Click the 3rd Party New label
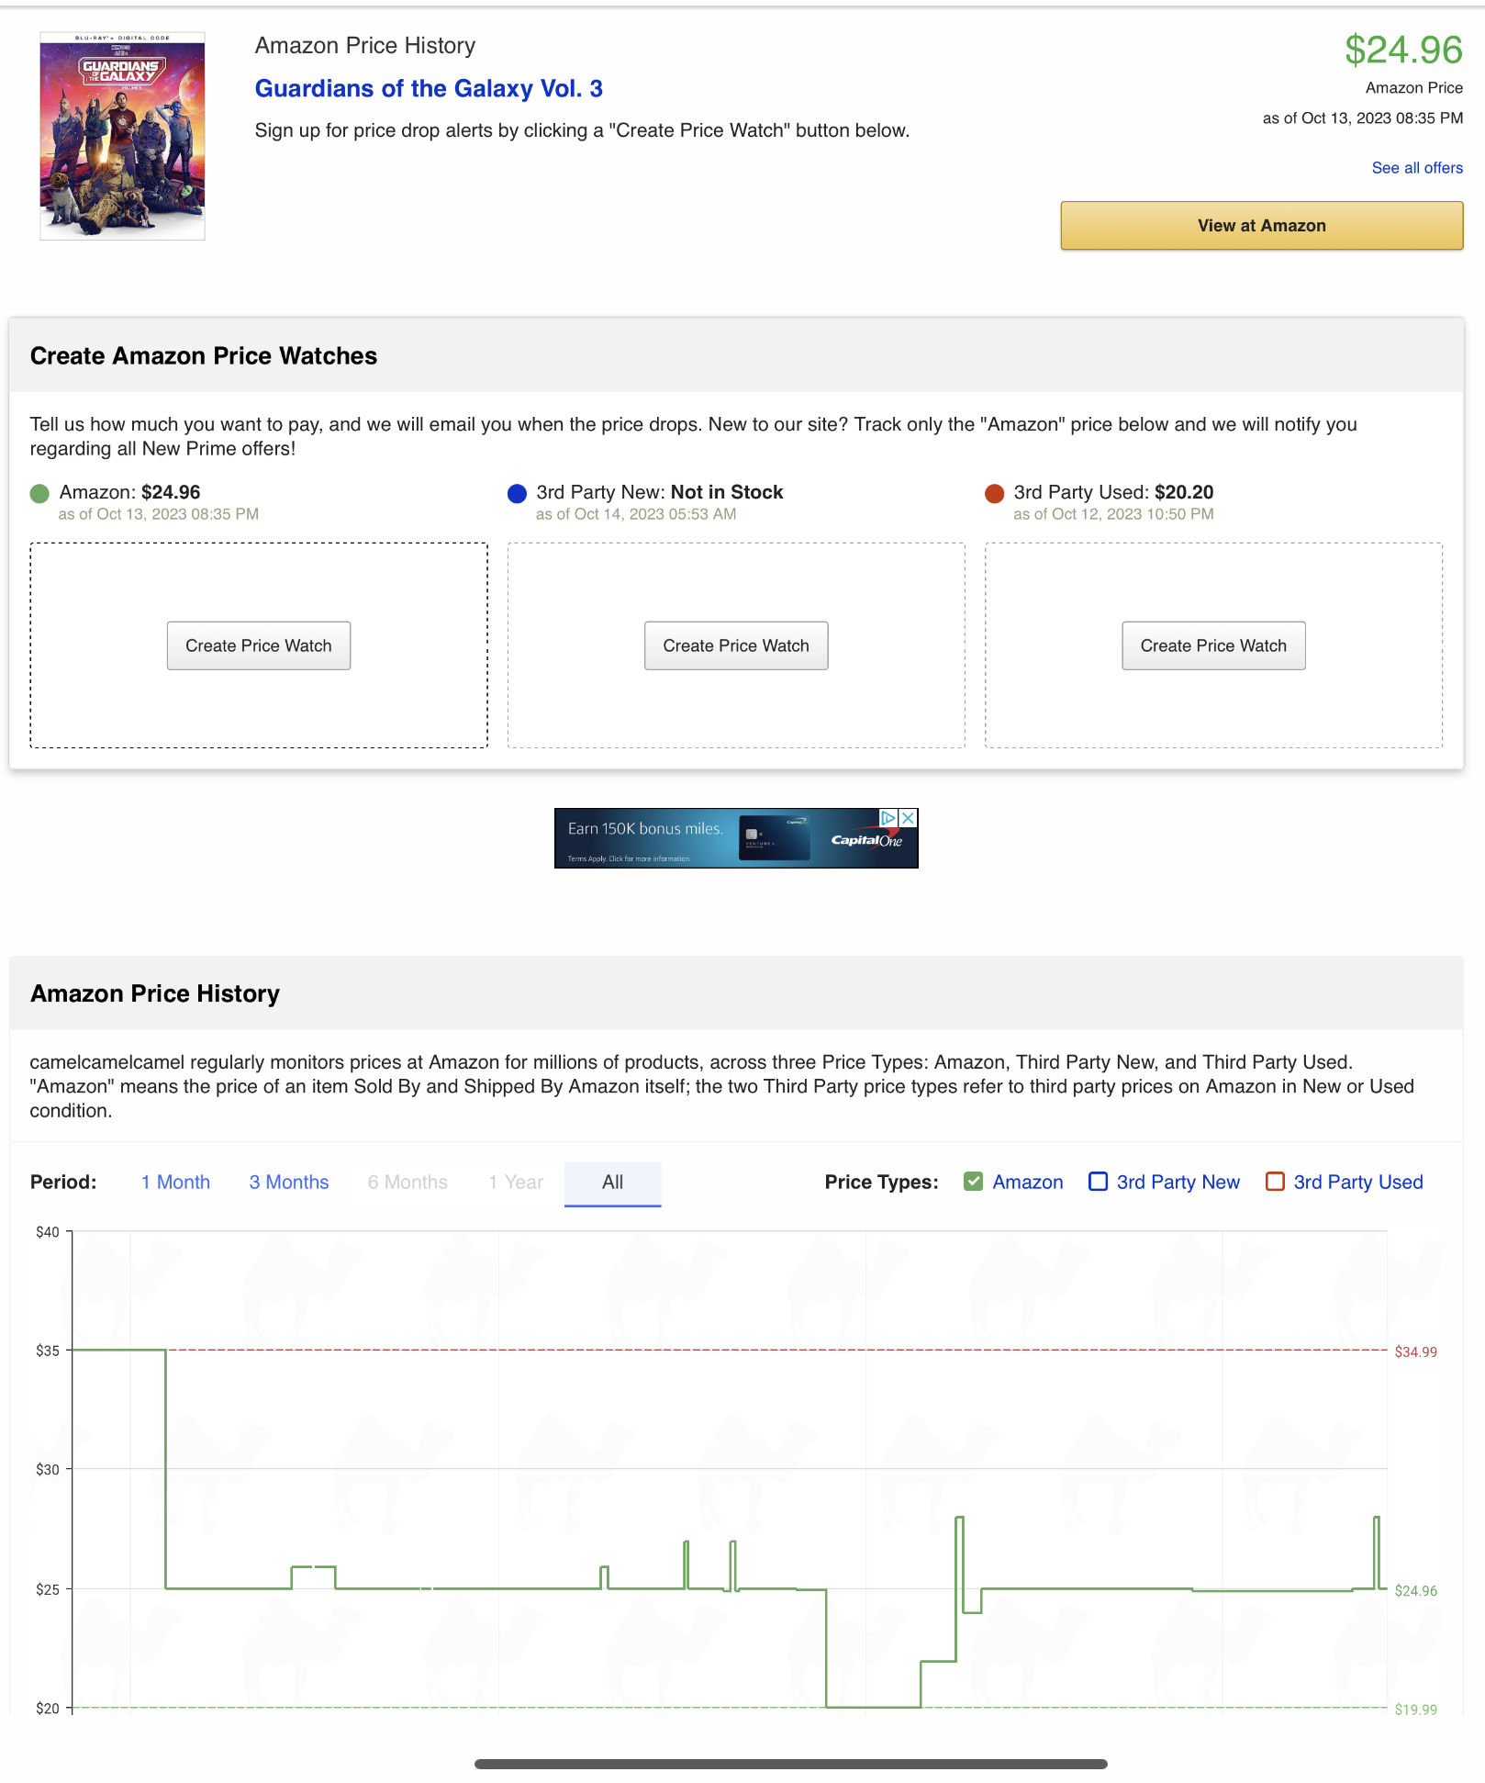The width and height of the screenshot is (1485, 1783). point(1178,1183)
